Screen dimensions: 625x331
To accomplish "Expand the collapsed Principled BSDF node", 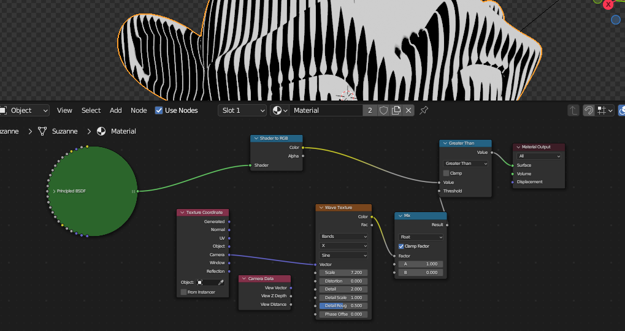I will click(54, 191).
